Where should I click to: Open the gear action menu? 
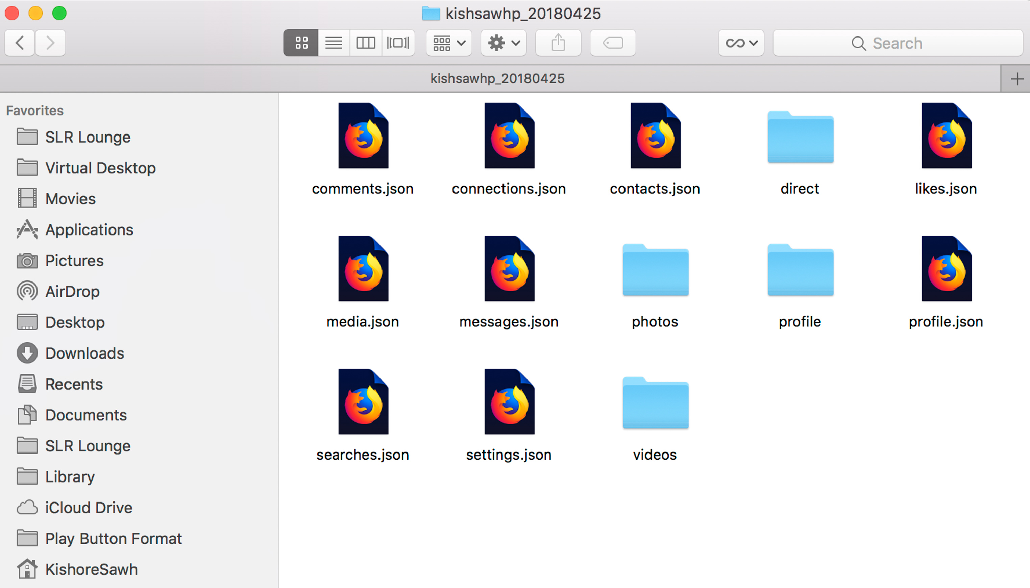click(x=504, y=43)
